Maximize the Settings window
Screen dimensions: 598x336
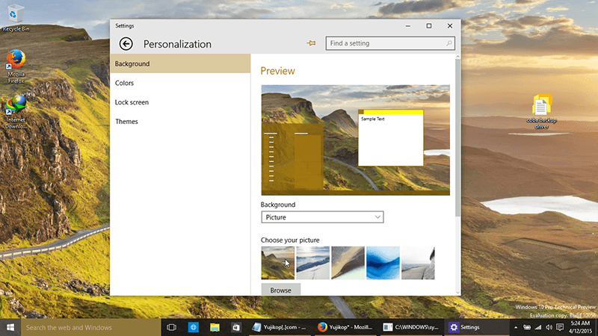click(x=429, y=26)
